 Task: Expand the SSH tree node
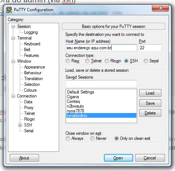pyautogui.click(x=20, y=125)
